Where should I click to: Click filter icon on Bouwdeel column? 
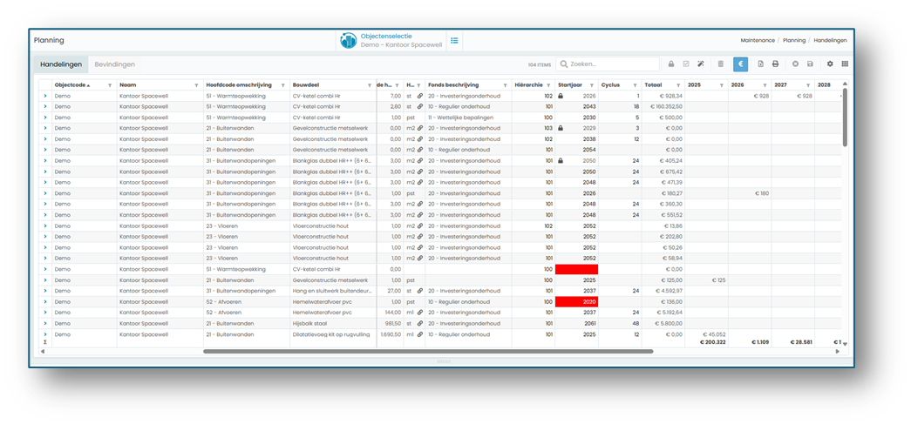[370, 85]
